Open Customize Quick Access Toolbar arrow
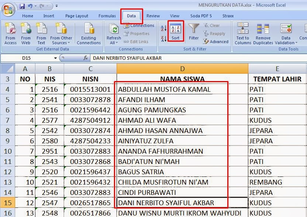307x217 pixels. [56, 6]
